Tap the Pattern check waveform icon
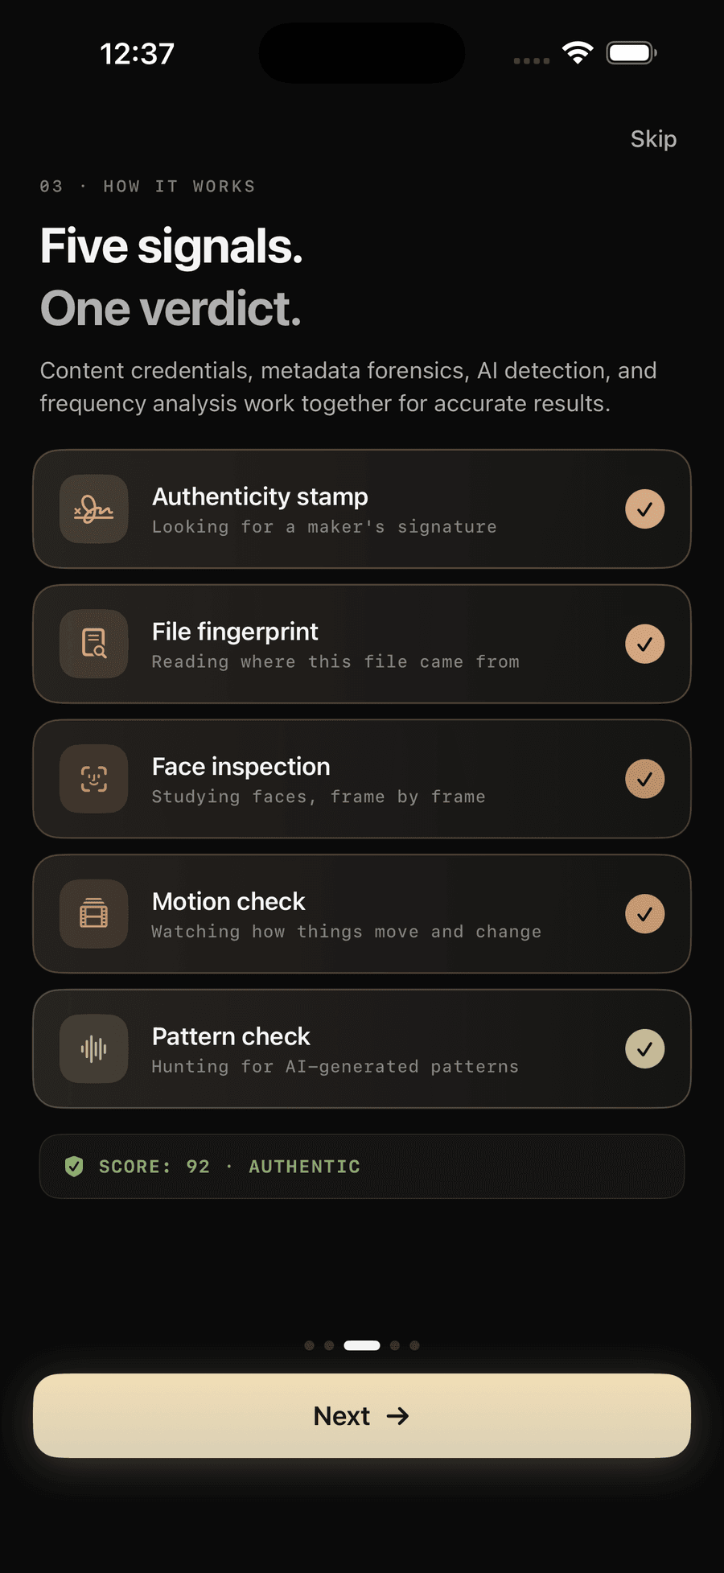Viewport: 724px width, 1573px height. coord(94,1048)
